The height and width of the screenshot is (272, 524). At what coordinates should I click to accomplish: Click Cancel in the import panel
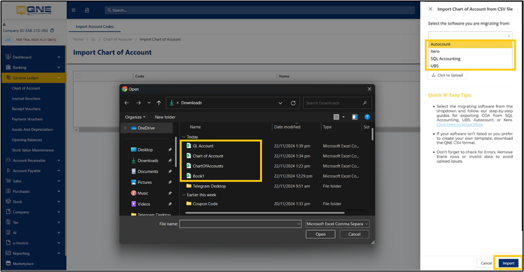(x=486, y=263)
